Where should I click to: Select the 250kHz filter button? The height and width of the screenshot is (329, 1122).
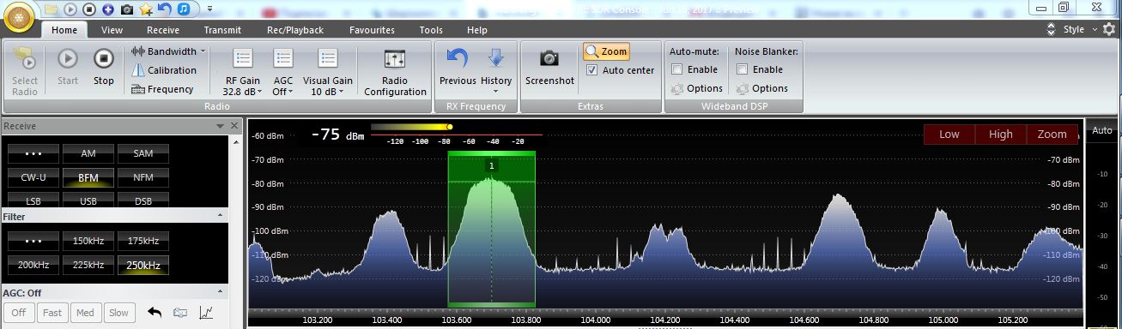143,265
